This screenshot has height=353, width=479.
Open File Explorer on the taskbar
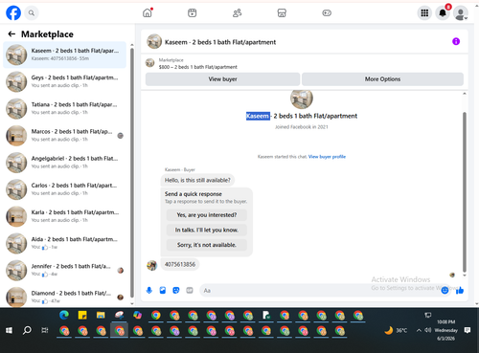click(101, 316)
